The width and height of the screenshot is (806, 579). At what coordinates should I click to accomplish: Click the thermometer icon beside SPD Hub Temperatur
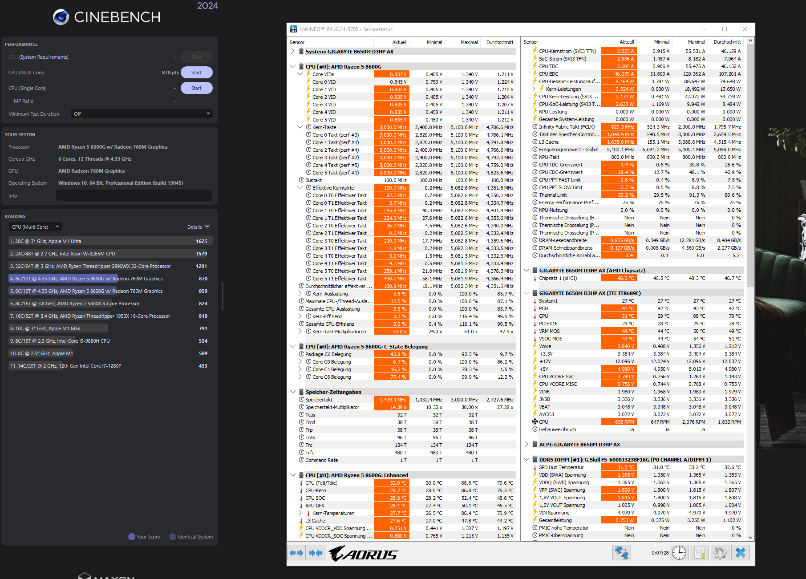coord(535,467)
